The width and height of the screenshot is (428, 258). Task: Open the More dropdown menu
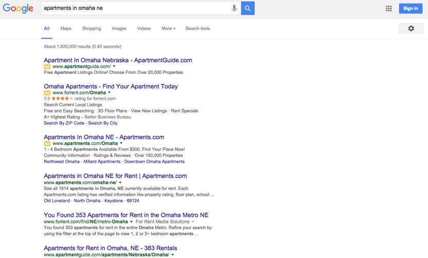[169, 28]
